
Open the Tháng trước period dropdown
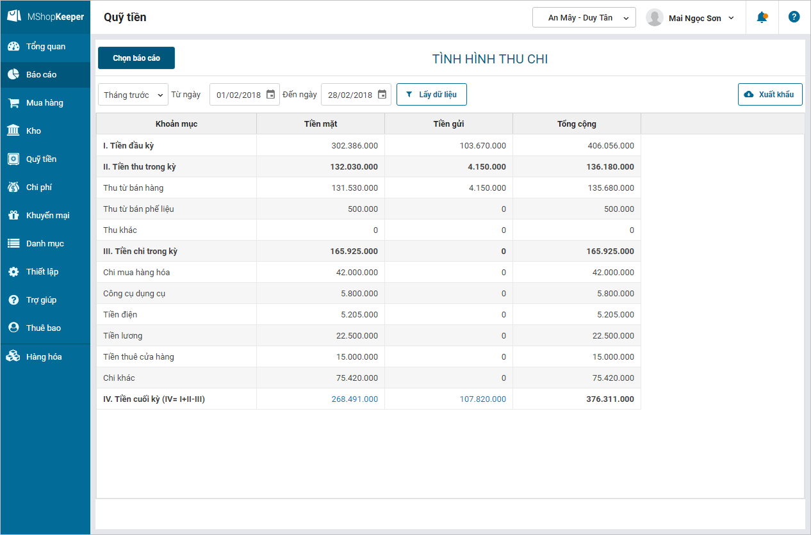click(x=133, y=95)
